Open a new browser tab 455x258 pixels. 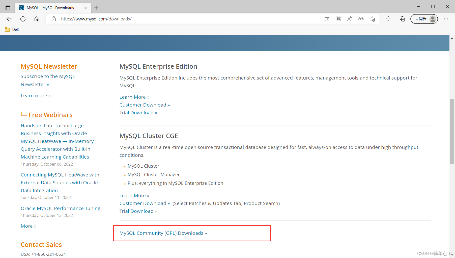tap(96, 8)
